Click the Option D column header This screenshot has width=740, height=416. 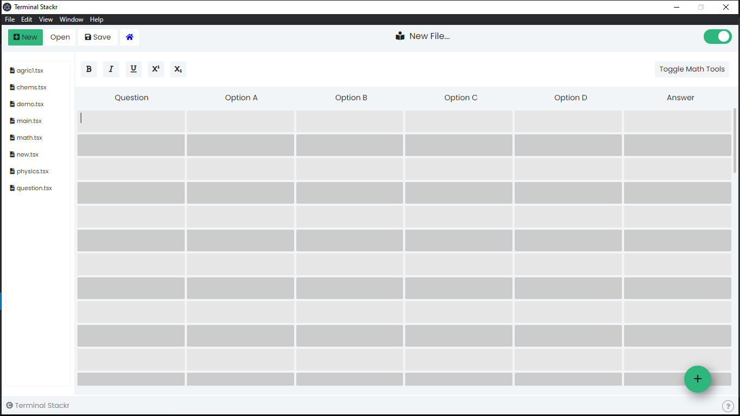(570, 97)
